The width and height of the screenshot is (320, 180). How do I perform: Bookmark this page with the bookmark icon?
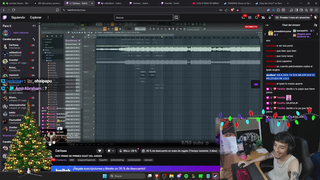(x=57, y=10)
